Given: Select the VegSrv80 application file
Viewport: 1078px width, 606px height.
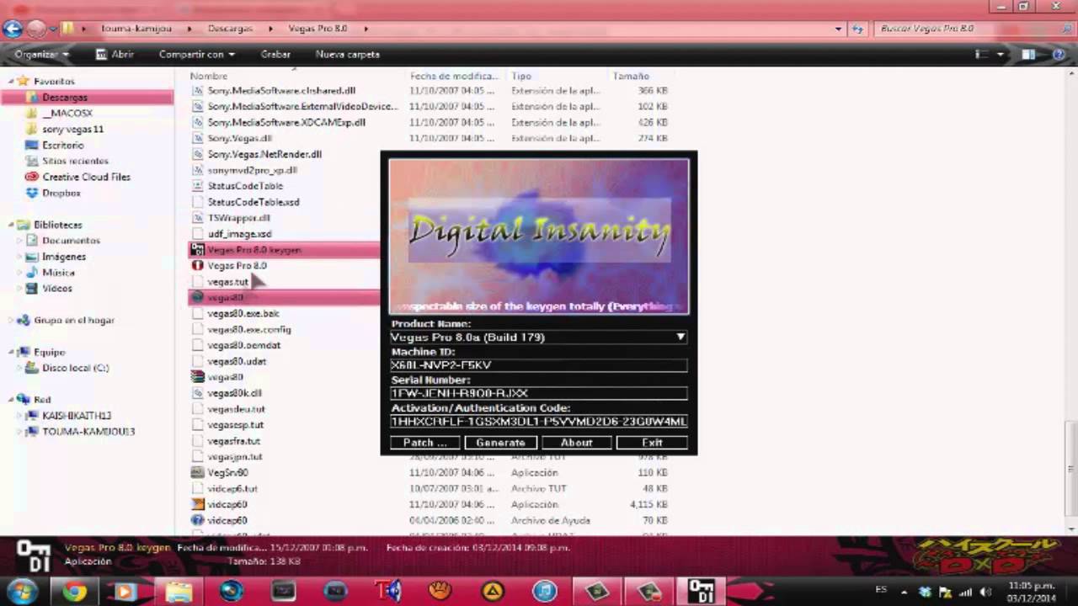Looking at the screenshot, I should pyautogui.click(x=227, y=473).
